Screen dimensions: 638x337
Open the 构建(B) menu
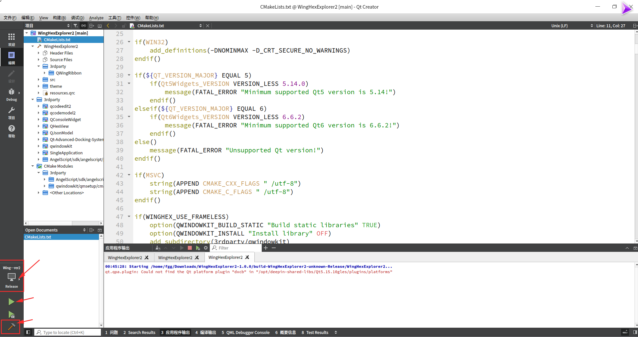click(59, 18)
